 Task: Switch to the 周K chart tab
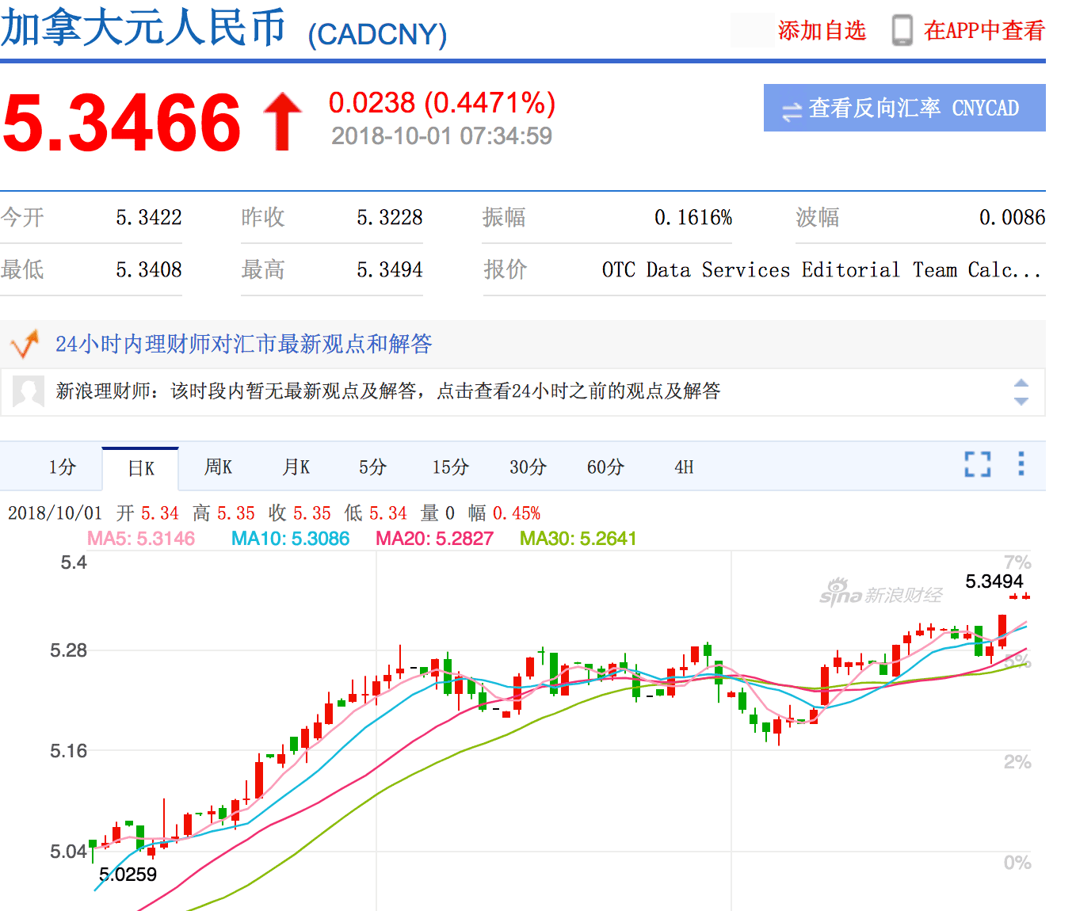(x=218, y=467)
